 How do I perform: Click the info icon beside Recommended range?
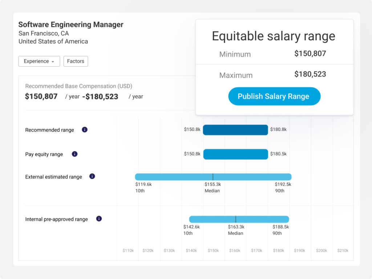tap(85, 130)
